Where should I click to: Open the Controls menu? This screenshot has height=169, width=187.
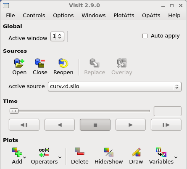tap(34, 16)
